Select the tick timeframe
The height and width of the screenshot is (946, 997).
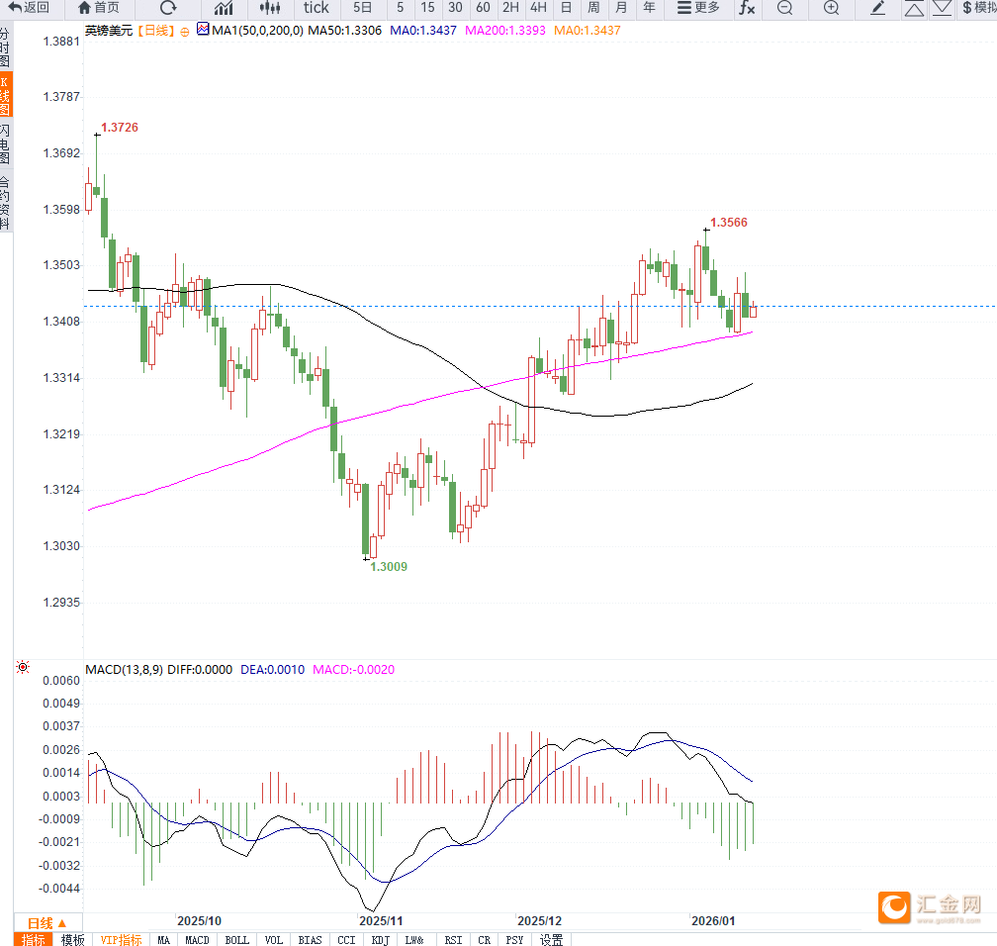[317, 8]
